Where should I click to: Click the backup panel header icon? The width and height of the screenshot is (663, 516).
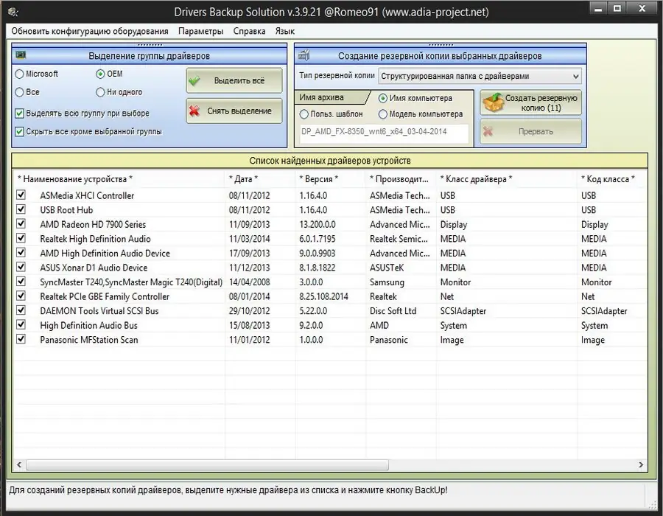(304, 55)
